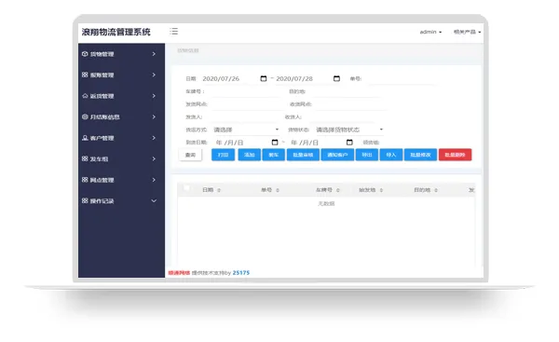
Task: Click first arrival date calendar icon
Action: click(x=275, y=143)
